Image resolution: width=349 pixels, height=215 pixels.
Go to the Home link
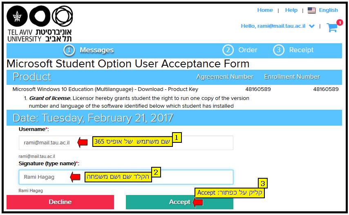point(265,10)
